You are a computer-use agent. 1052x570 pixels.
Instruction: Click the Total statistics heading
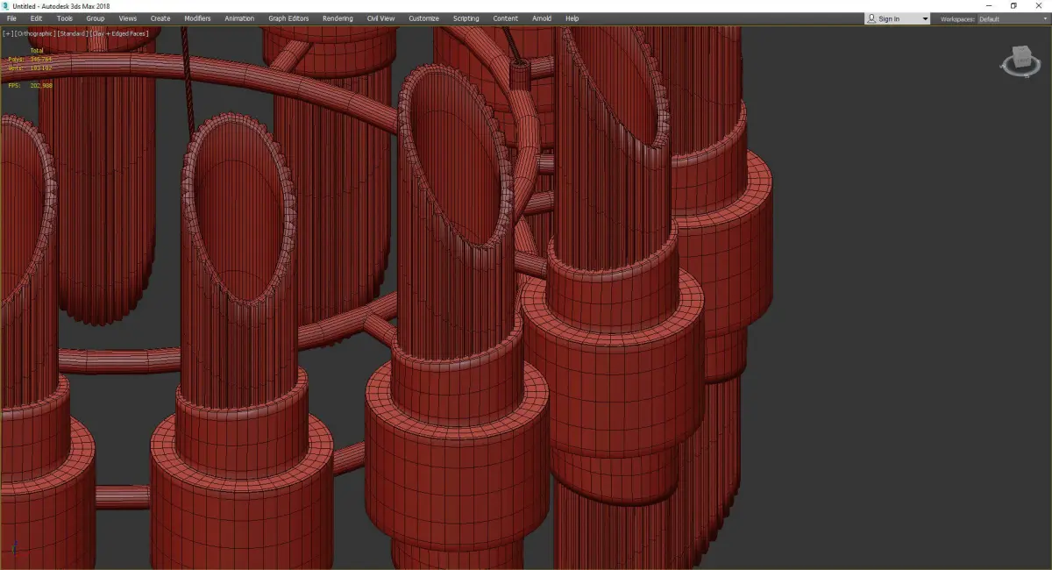pos(37,51)
